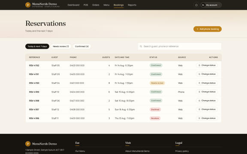Click reference RSV-4188
This screenshot has width=247, height=154.
click(34, 101)
